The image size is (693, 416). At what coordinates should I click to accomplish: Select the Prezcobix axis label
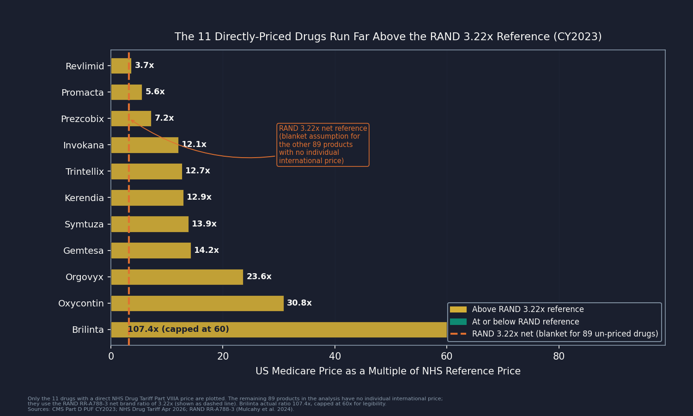(82, 119)
